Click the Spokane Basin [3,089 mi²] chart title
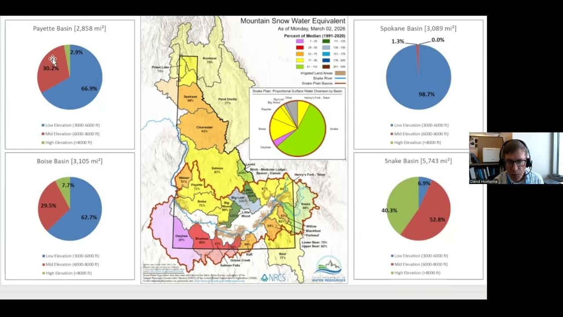The height and width of the screenshot is (317, 563). 418,28
